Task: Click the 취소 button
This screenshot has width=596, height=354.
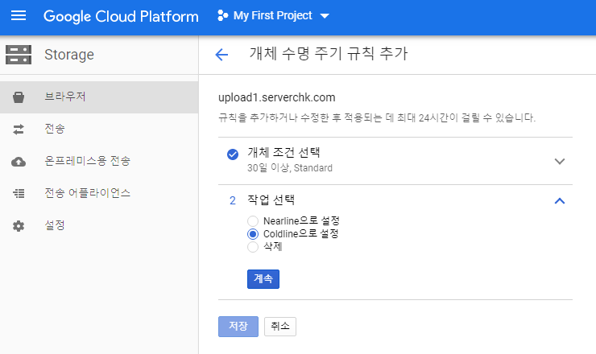Action: (x=280, y=327)
